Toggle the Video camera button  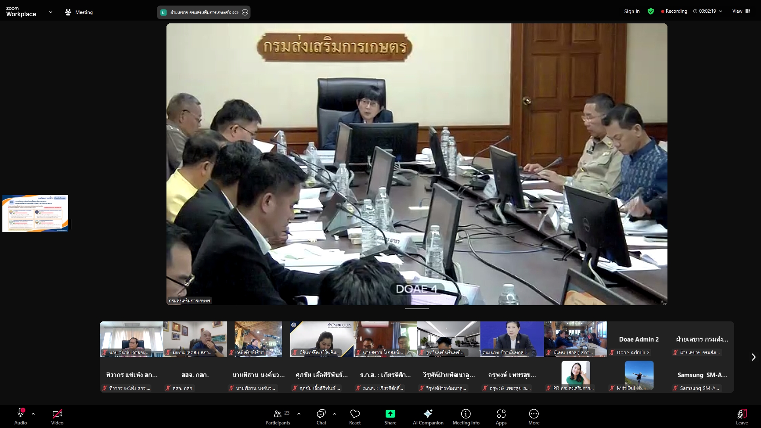coord(57,414)
